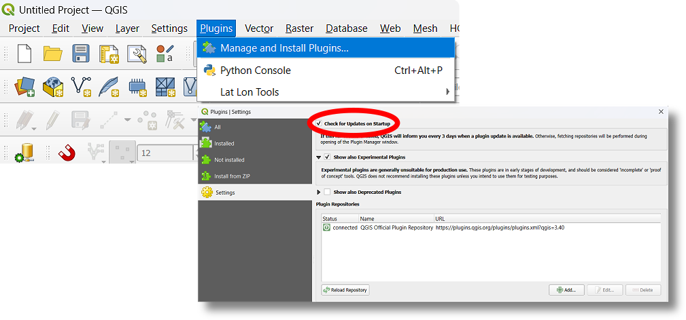
Task: Click the greyed Digitize with Segment icon
Action: 109,119
